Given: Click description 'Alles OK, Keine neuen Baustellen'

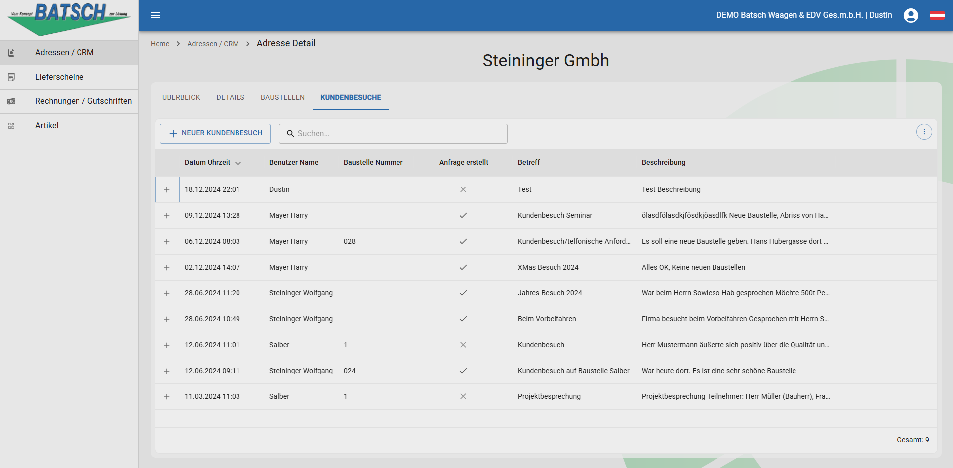Looking at the screenshot, I should click(x=694, y=267).
